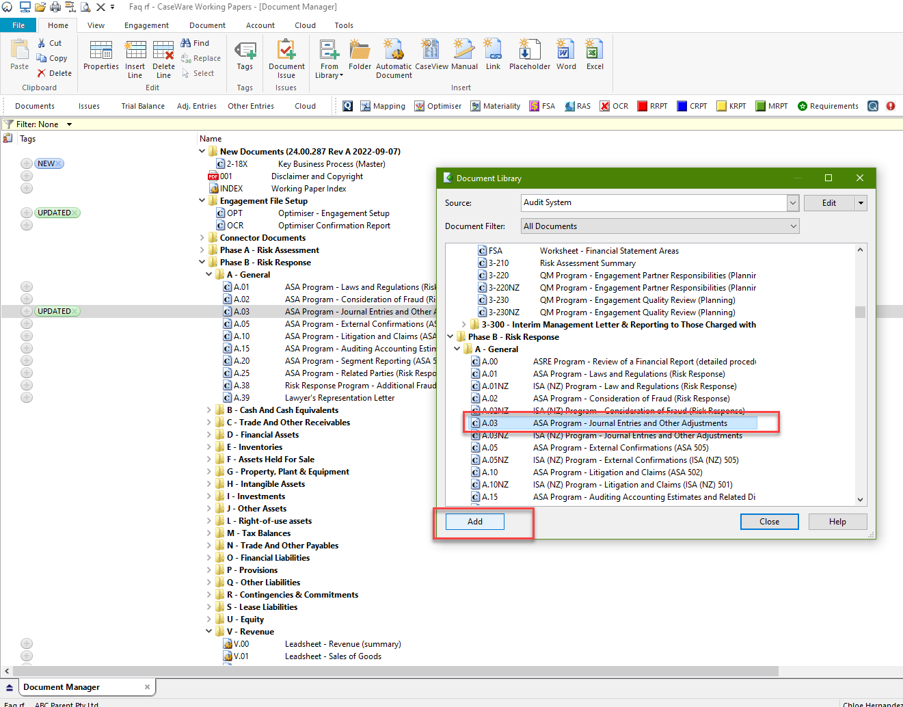Insert a document From Library
Screen dimensions: 903x707
click(329, 59)
